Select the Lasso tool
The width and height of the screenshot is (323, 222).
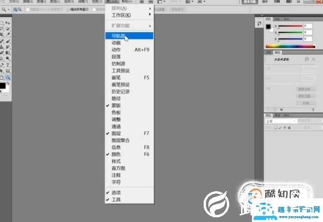(1, 28)
